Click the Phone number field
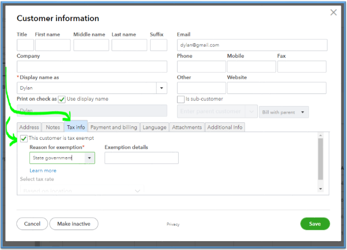 201,67
